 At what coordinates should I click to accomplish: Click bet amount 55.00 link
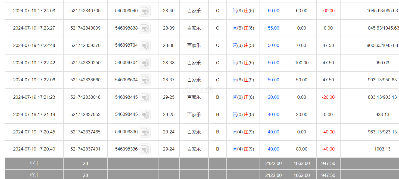(273, 28)
